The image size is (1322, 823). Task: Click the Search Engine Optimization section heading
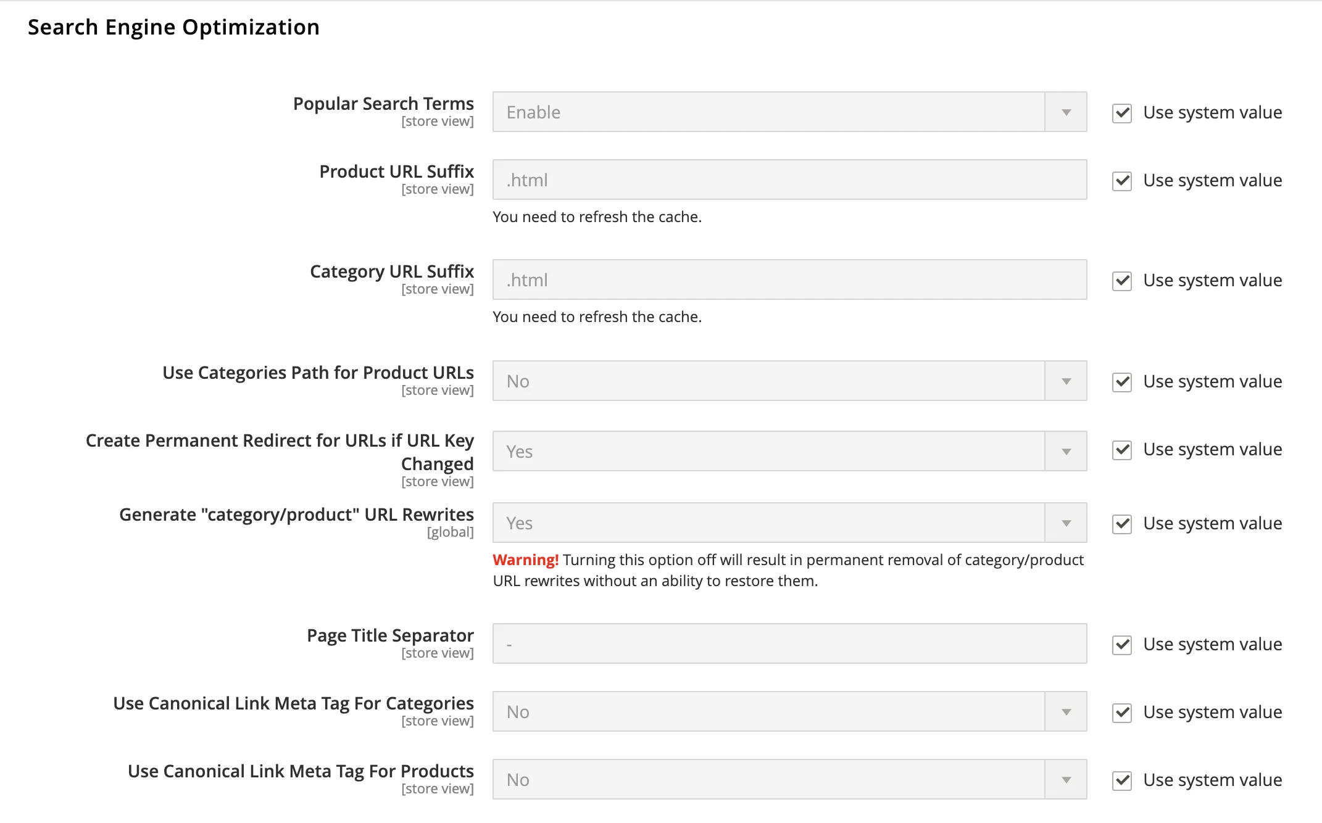[x=173, y=27]
